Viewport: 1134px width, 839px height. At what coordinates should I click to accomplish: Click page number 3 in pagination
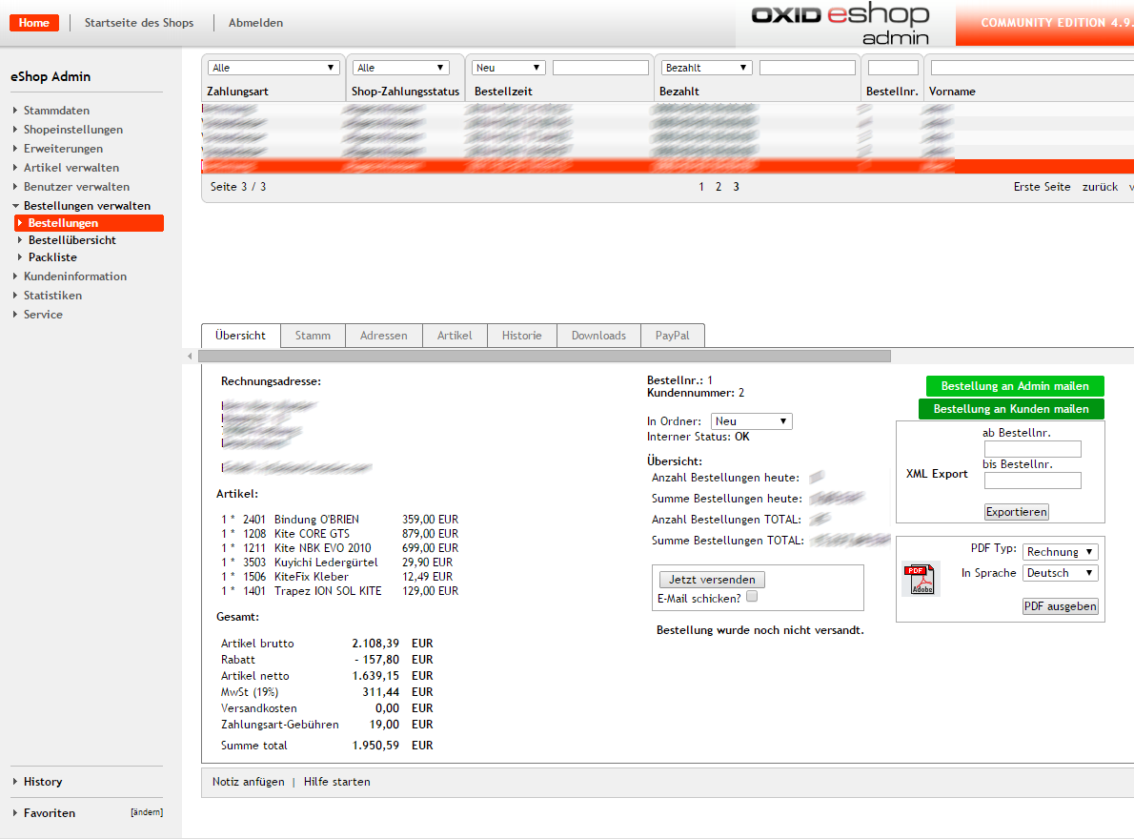(737, 187)
